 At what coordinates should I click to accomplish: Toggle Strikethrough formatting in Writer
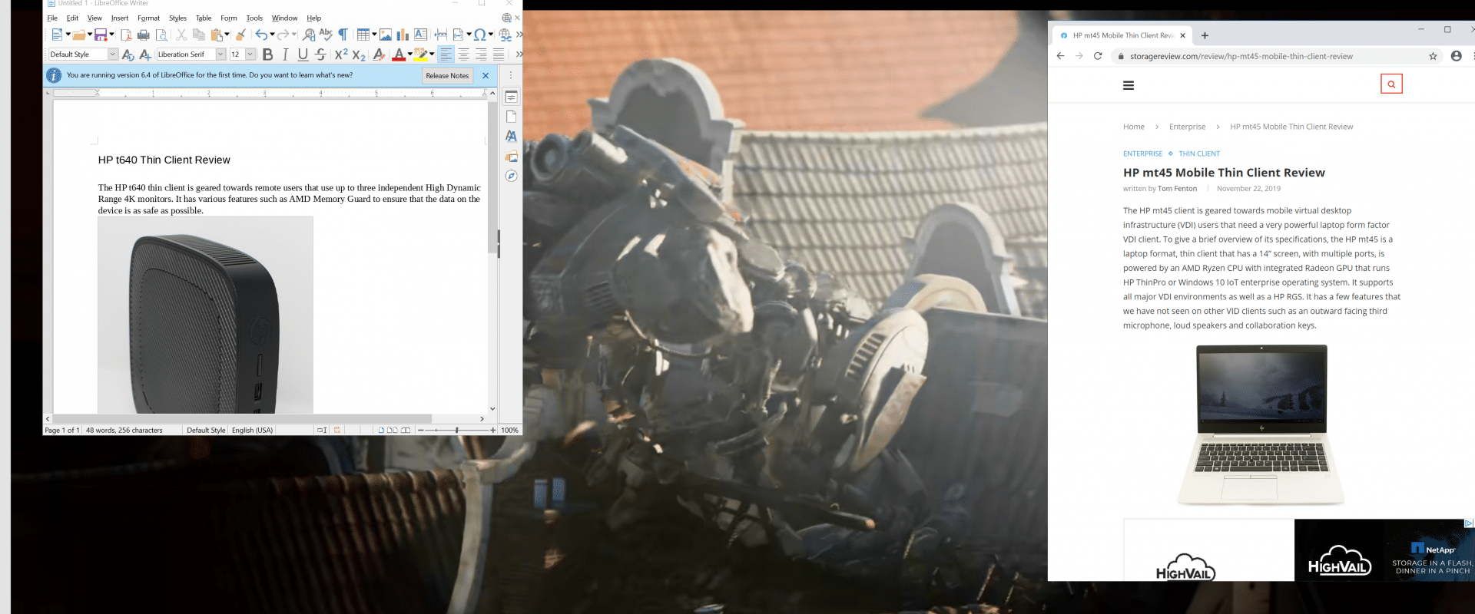[320, 54]
